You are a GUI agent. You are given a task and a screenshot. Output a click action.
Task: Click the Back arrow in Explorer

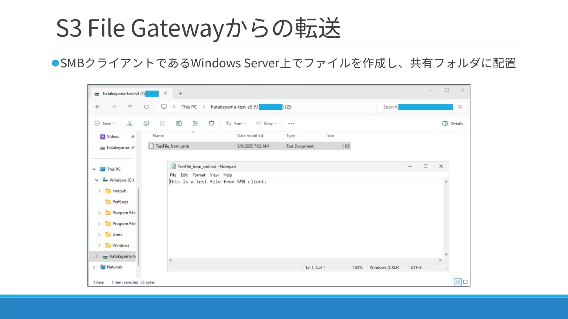pos(98,107)
